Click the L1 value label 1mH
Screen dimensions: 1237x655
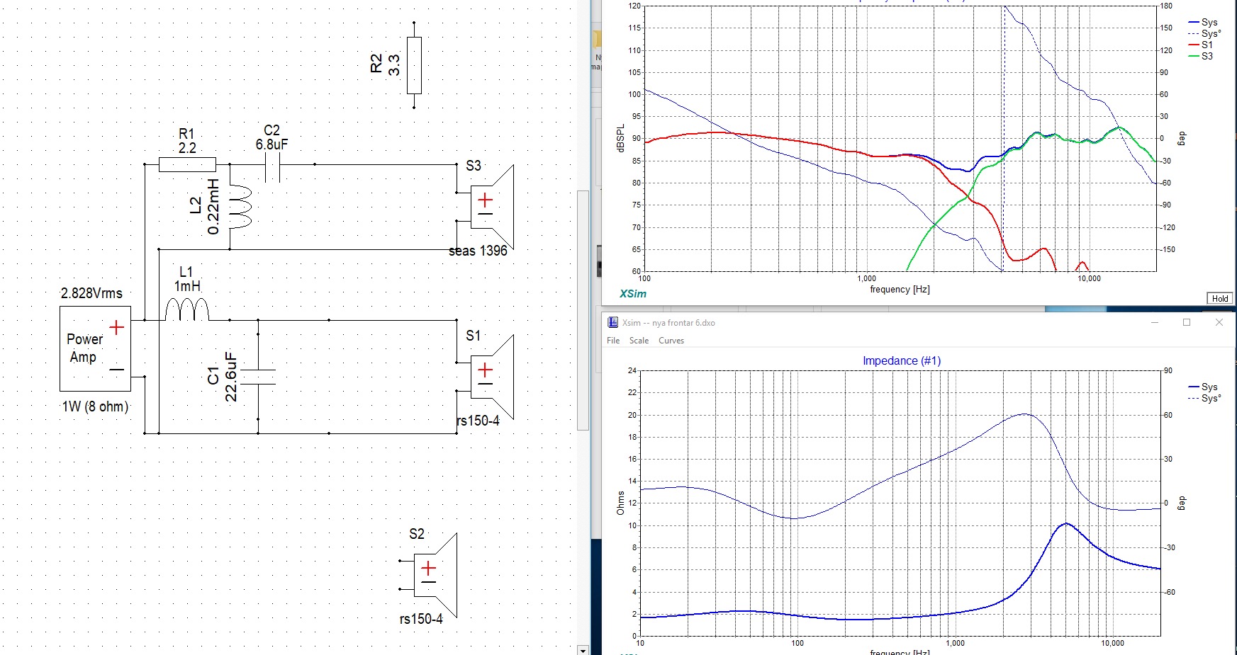pyautogui.click(x=187, y=286)
